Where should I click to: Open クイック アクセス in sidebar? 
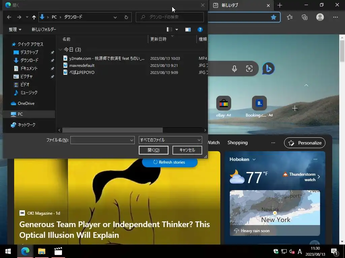[30, 44]
